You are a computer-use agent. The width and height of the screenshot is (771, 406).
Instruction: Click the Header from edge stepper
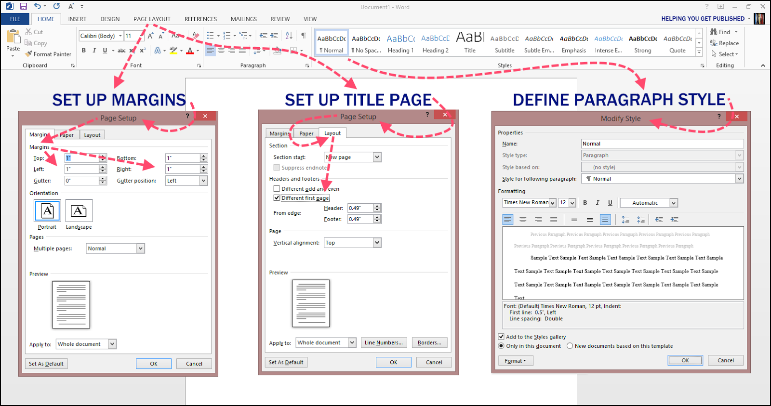click(x=377, y=208)
